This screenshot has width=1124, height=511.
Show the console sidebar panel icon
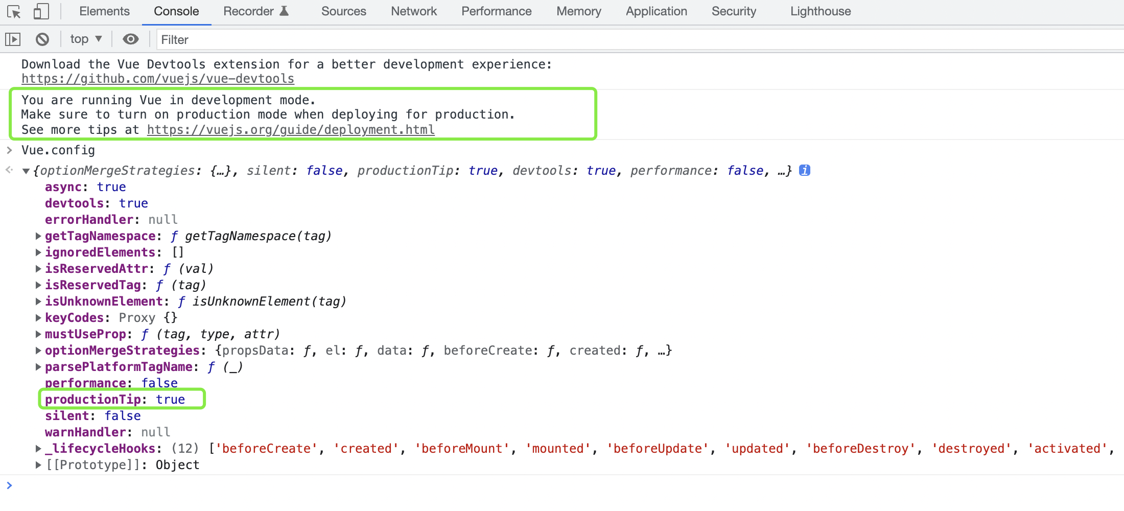click(x=13, y=39)
